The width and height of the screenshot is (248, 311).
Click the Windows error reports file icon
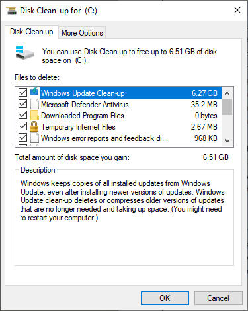point(34,138)
